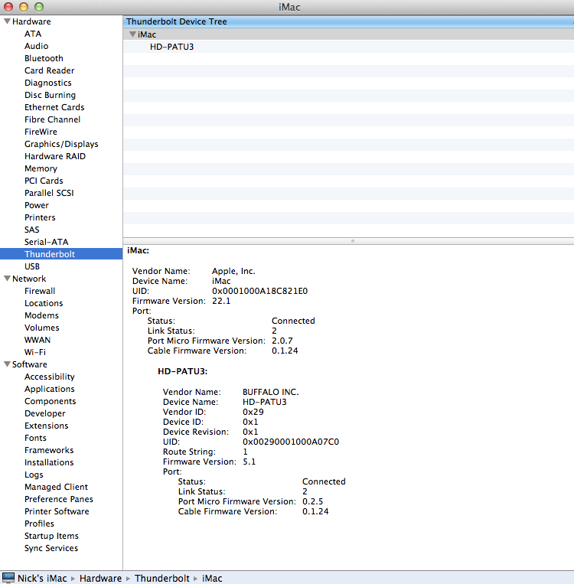Select Logs in the sidebar
574x584 pixels.
(x=34, y=475)
